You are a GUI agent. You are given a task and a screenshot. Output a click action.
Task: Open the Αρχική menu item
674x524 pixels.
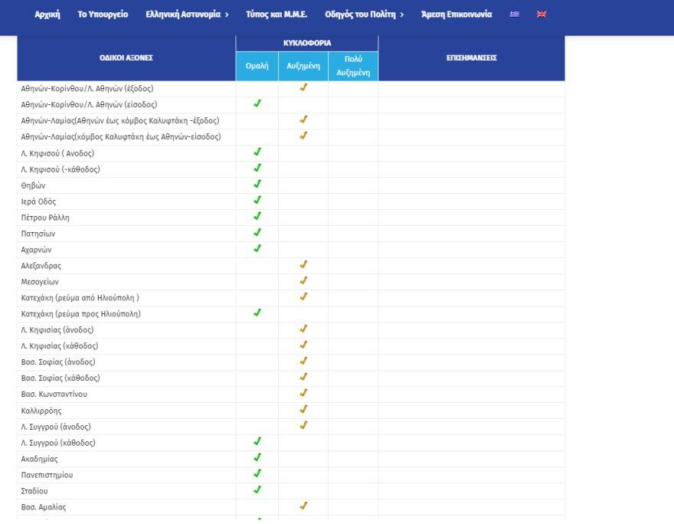coord(47,15)
